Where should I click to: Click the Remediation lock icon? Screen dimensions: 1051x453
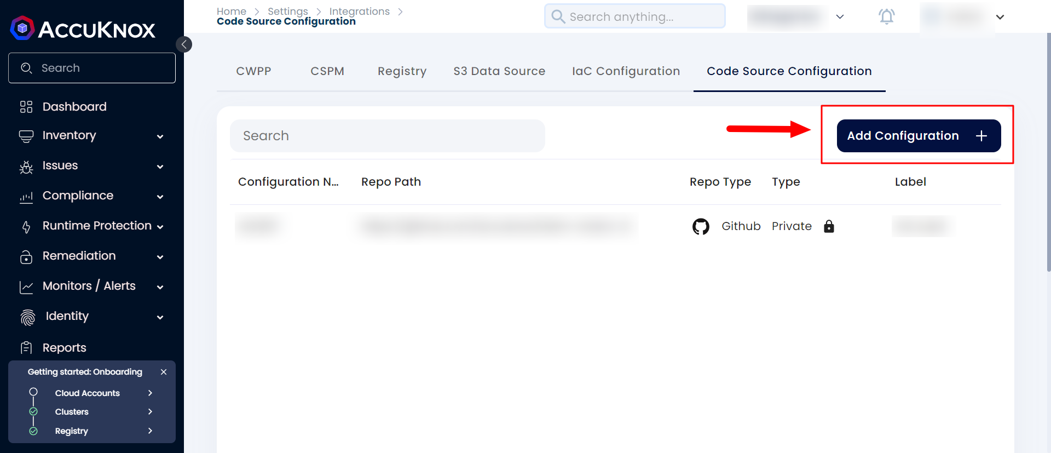point(26,257)
